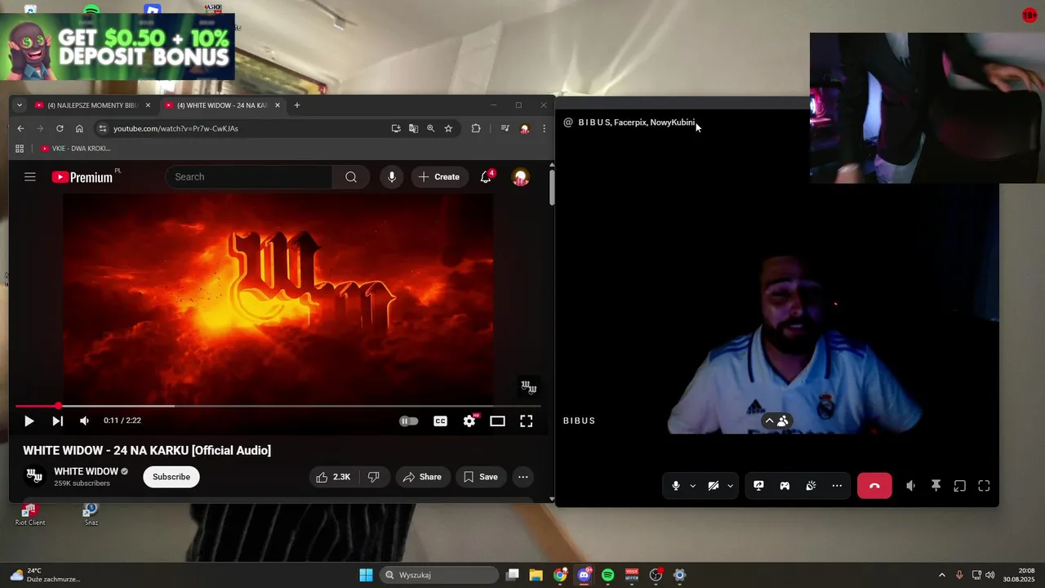Viewport: 1045px width, 588px height.
Task: Enter full screen in YouTube player
Action: click(x=527, y=421)
